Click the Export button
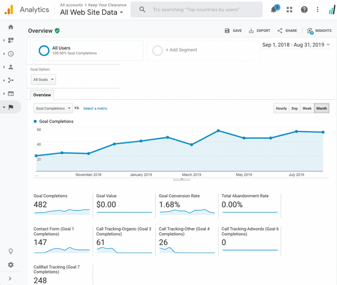The height and width of the screenshot is (285, 337). [259, 31]
